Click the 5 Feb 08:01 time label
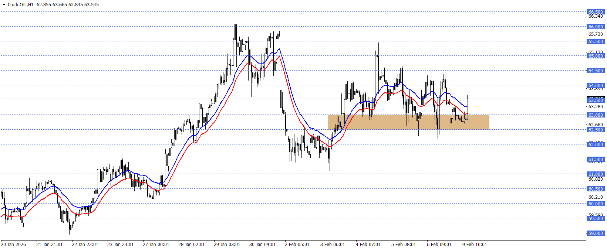 click(404, 245)
